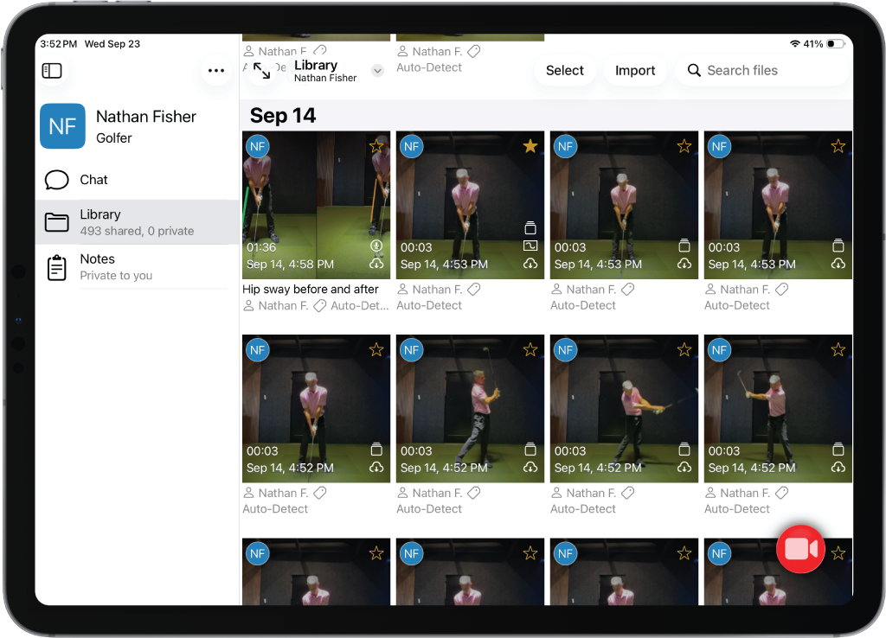Tap the 3:52 PM clock in status bar
The width and height of the screenshot is (886, 638).
[58, 44]
